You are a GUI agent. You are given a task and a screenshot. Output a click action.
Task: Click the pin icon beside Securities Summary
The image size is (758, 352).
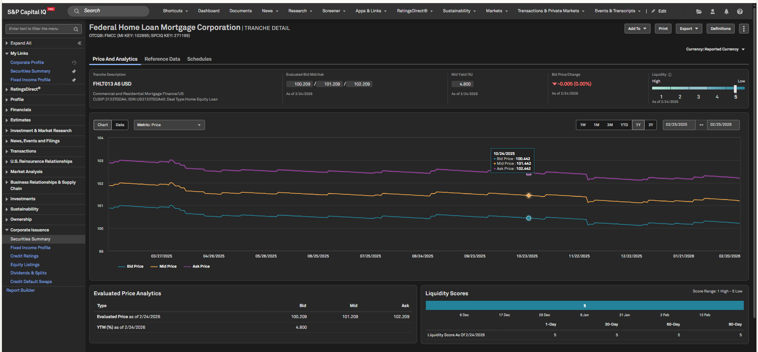[x=74, y=71]
